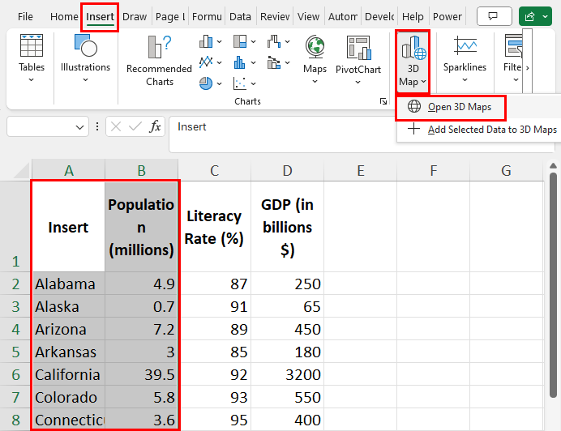Open the Comments button
The width and height of the screenshot is (561, 431).
point(494,16)
